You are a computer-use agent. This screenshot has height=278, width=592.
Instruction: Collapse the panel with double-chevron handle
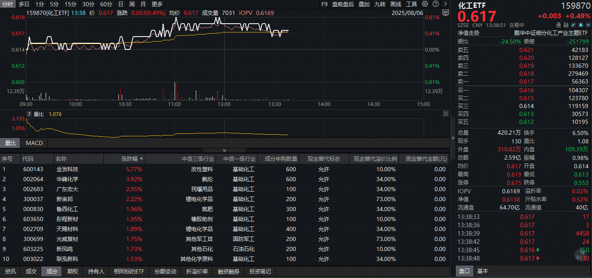(x=224, y=150)
